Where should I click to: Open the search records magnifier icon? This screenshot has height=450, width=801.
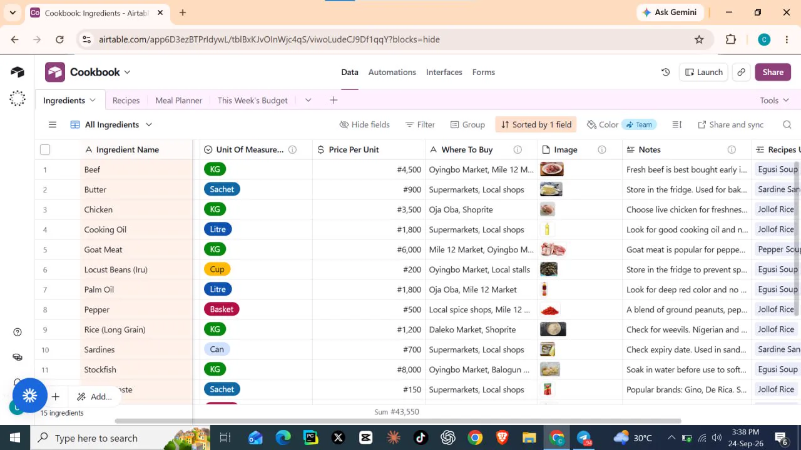pyautogui.click(x=787, y=124)
